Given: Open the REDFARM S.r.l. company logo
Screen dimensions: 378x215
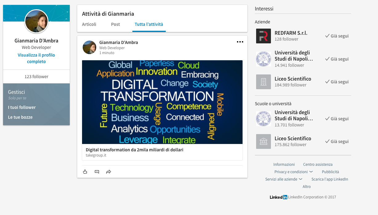Looking at the screenshot, I should pyautogui.click(x=264, y=36).
